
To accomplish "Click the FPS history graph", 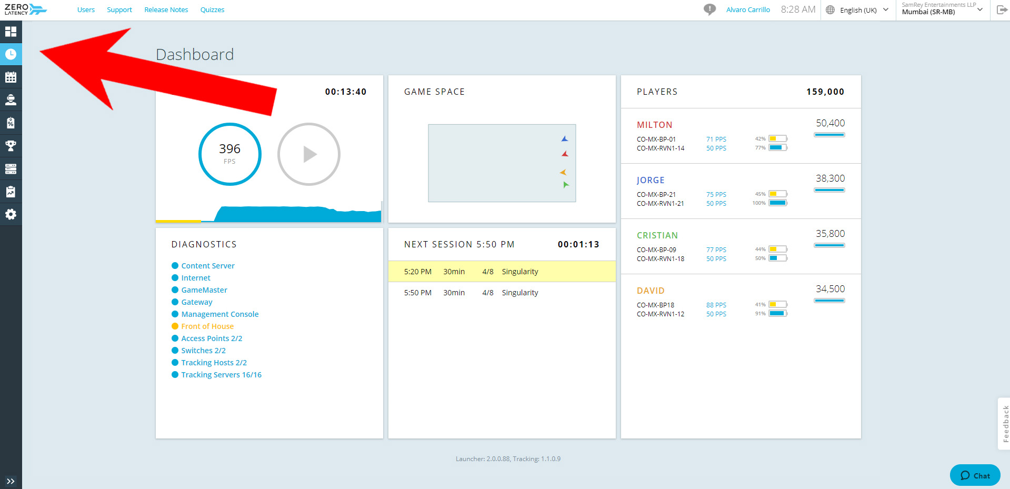I will point(268,213).
